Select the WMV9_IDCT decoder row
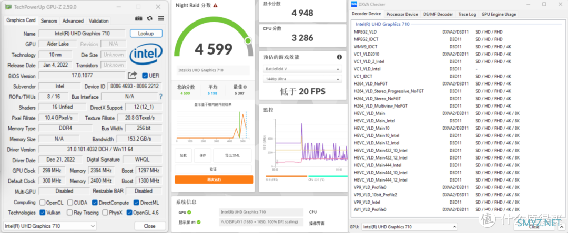568x233 pixels. click(x=457, y=47)
